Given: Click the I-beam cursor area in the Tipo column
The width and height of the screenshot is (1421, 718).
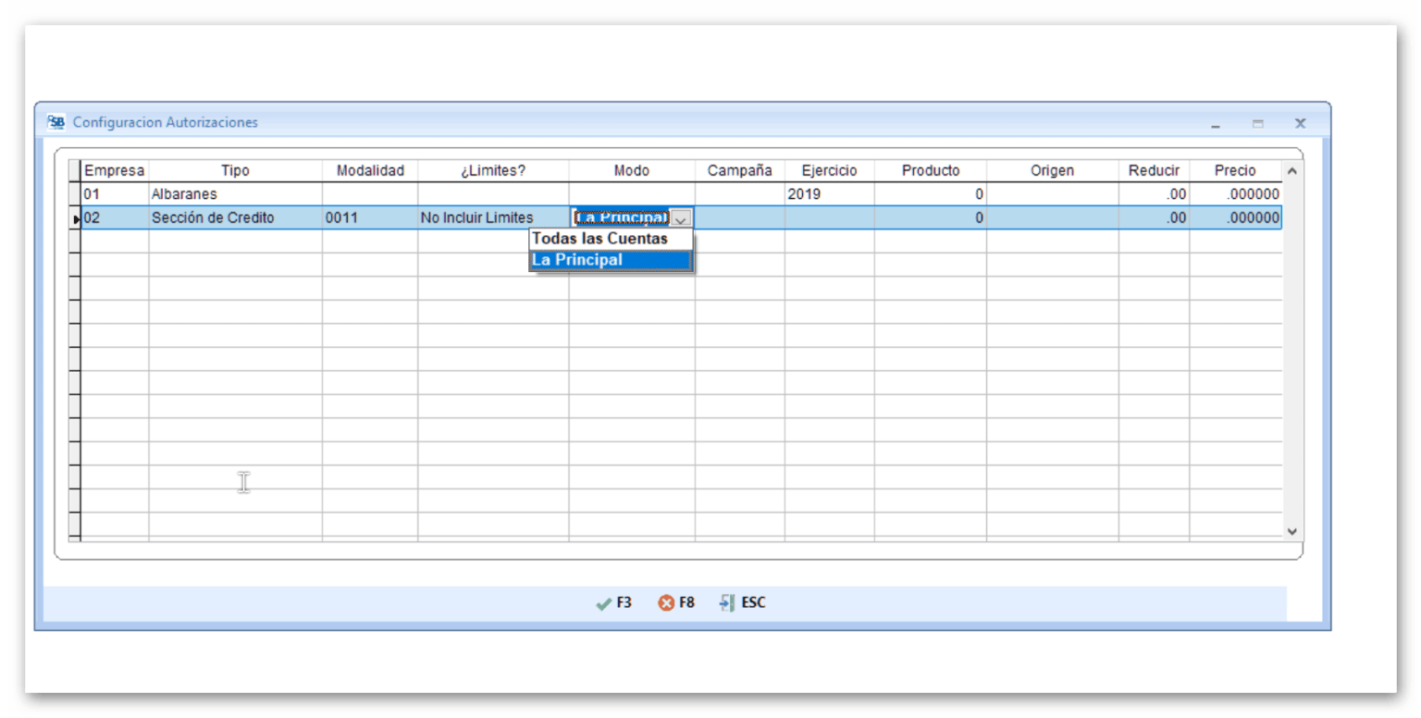Looking at the screenshot, I should click(242, 481).
